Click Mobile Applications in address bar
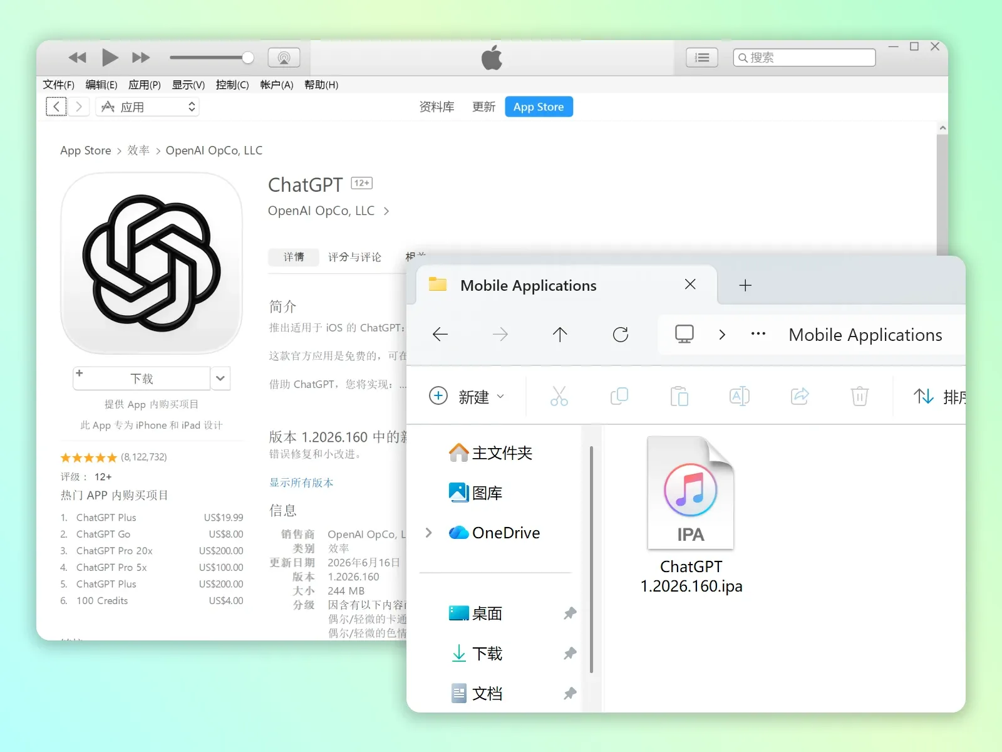The width and height of the screenshot is (1002, 752). pyautogui.click(x=865, y=335)
